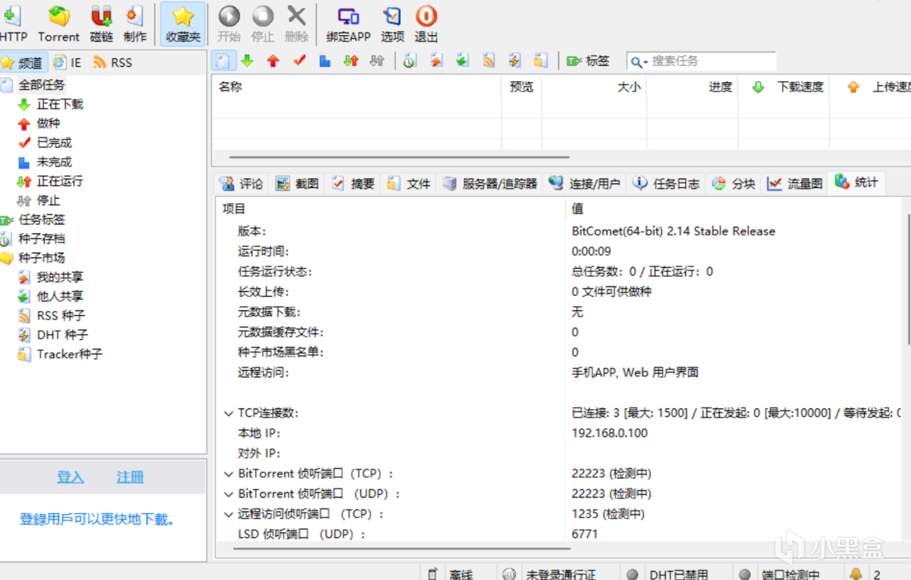Sort tasks by the 下载速度 column header

click(784, 87)
